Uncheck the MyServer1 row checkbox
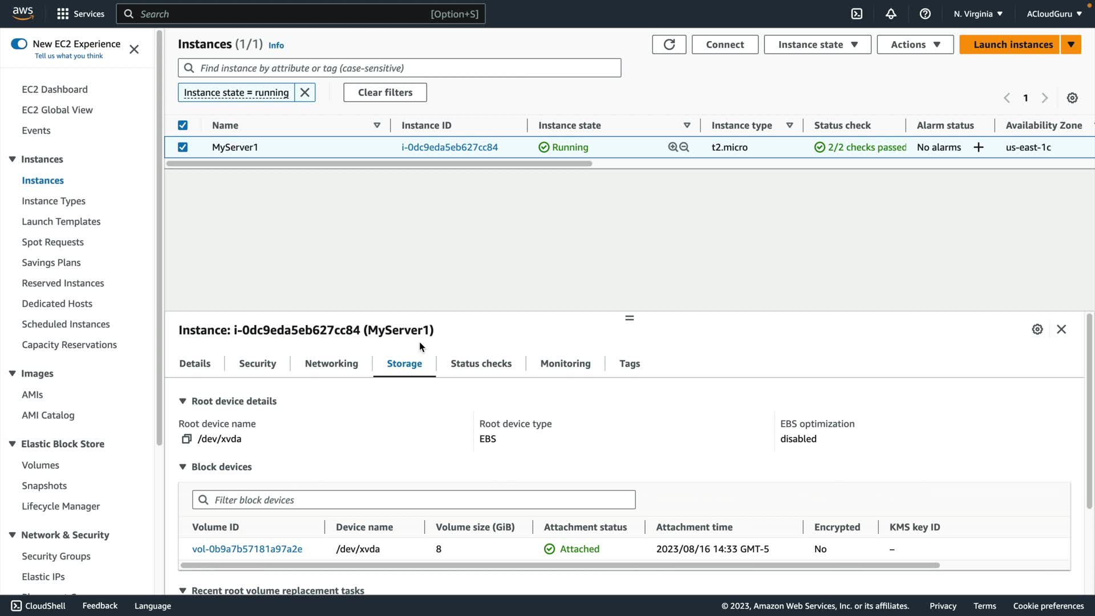This screenshot has height=616, width=1095. click(x=182, y=147)
